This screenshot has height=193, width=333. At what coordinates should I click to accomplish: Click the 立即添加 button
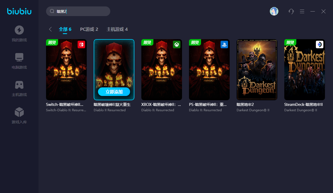(114, 92)
